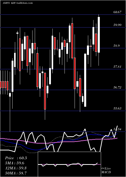Click the '12MA : 59.3' readout
The image size is (126, 177).
tap(16, 168)
